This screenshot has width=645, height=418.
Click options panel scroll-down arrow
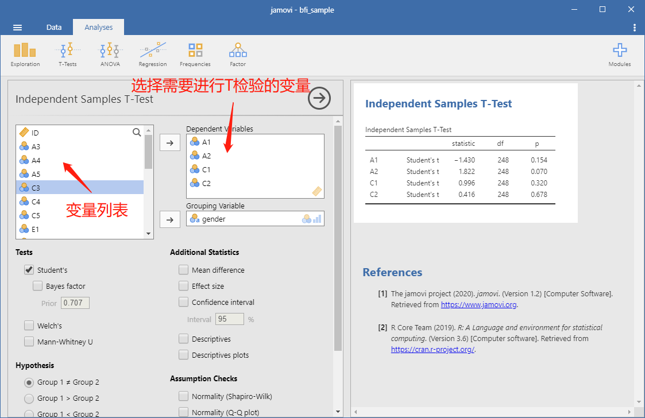pyautogui.click(x=338, y=412)
